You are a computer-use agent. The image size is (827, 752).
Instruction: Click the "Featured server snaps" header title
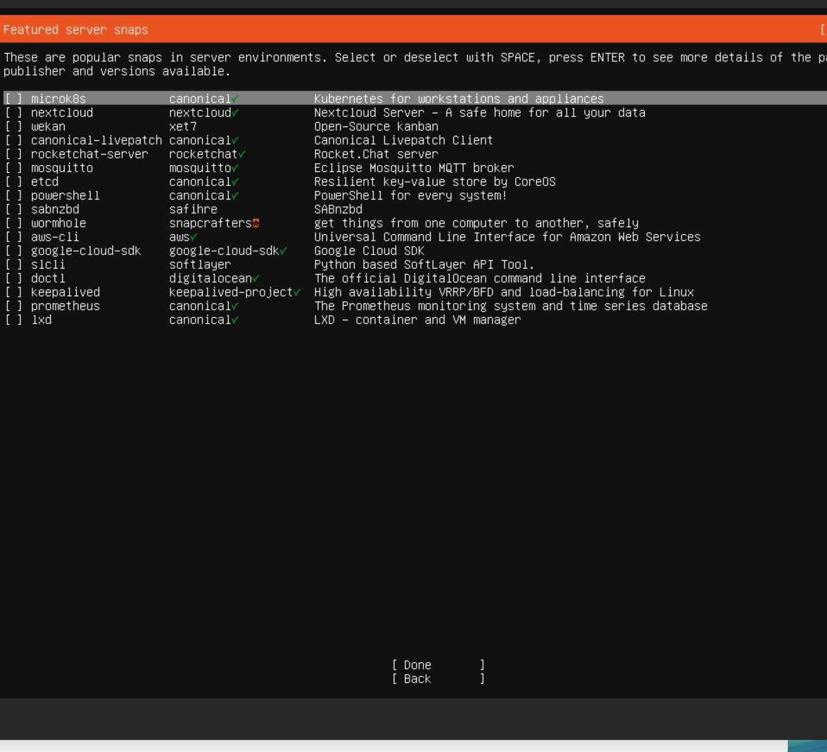[76, 30]
